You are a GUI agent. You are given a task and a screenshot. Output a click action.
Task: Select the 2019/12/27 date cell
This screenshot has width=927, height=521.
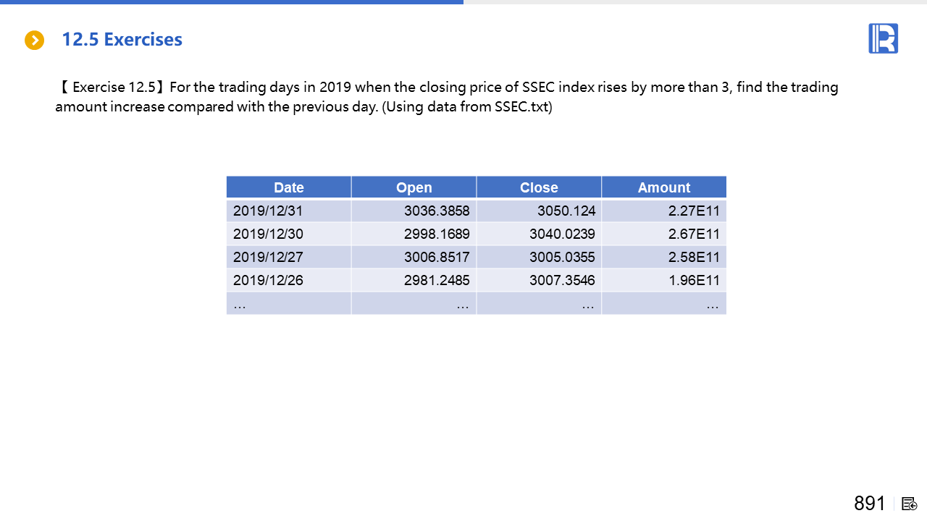point(268,258)
